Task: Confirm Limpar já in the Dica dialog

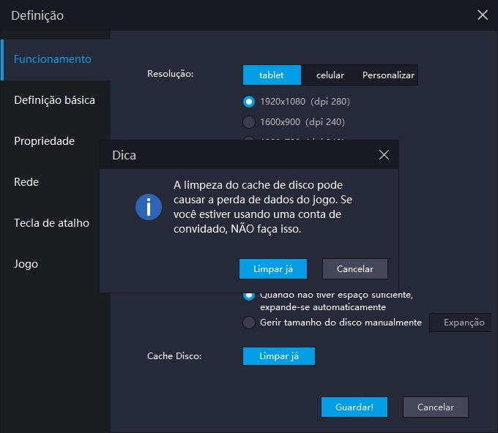Action: [x=272, y=269]
